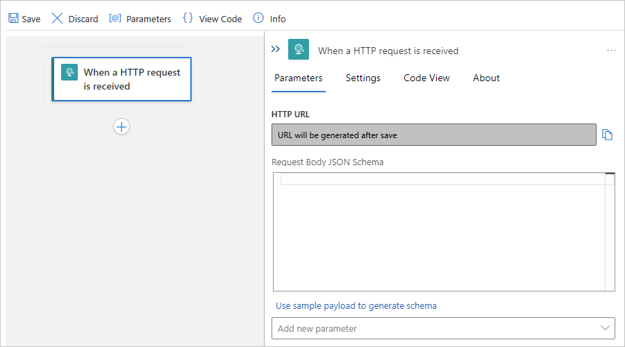Click the HTTP URL field
Screen dimensions: 625x347
pyautogui.click(x=433, y=135)
